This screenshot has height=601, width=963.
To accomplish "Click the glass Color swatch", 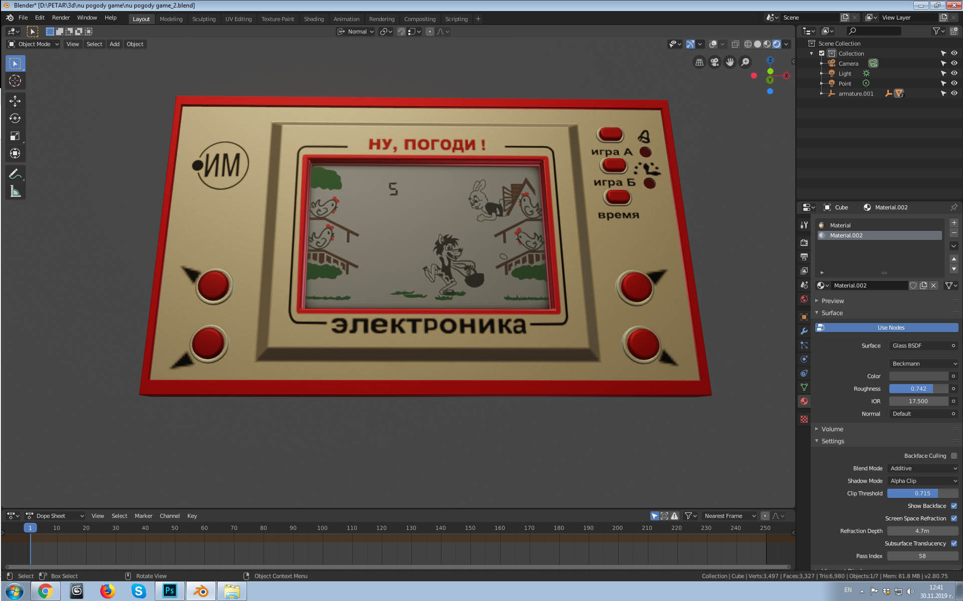I will click(919, 376).
